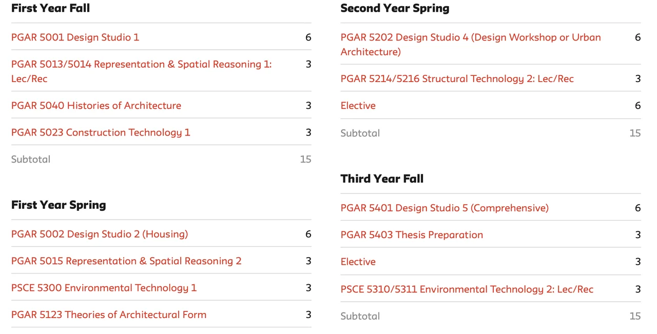Click the First Year Spring heading
The height and width of the screenshot is (334, 657).
[x=59, y=205]
